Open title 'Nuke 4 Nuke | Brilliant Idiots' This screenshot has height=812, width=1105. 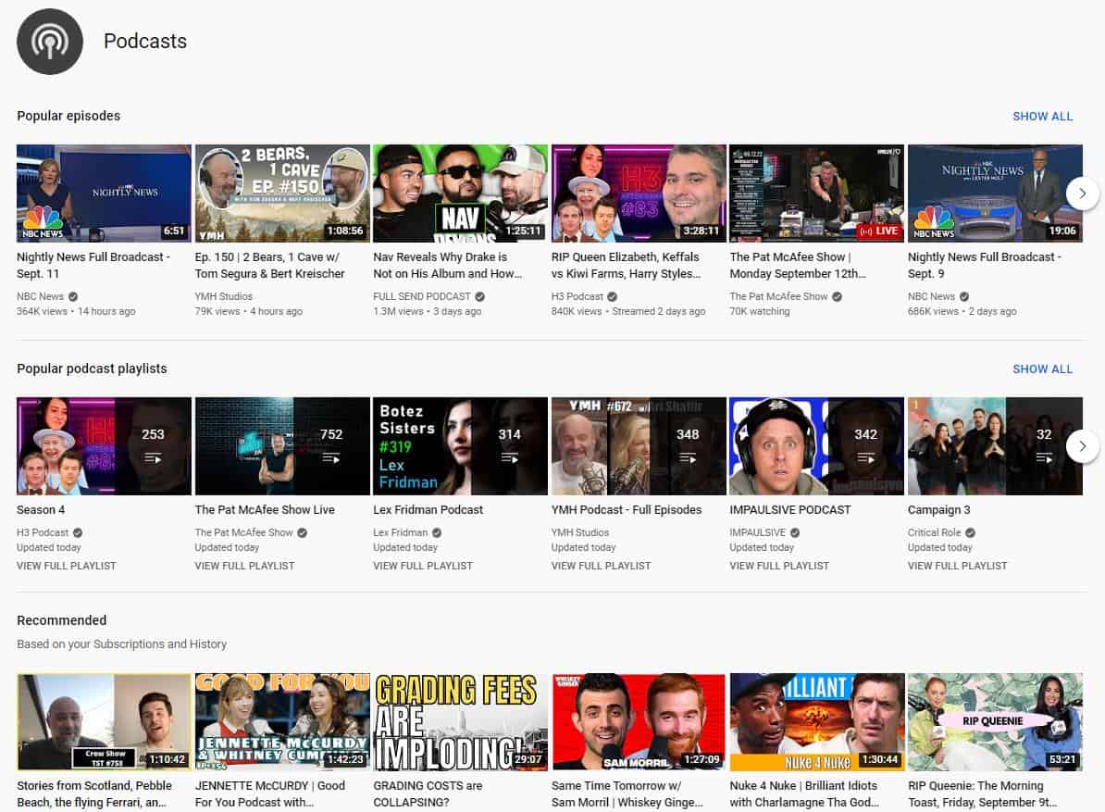(804, 794)
